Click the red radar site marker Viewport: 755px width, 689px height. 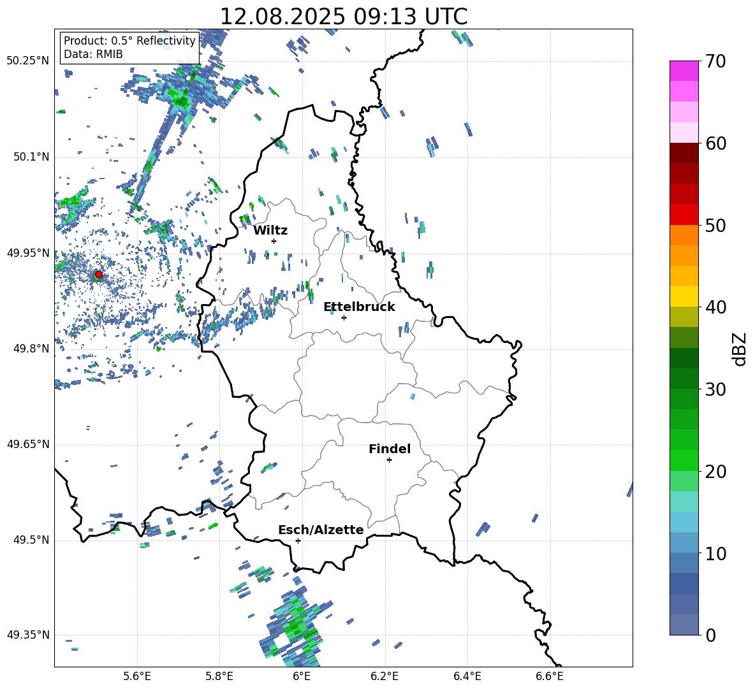pyautogui.click(x=99, y=274)
